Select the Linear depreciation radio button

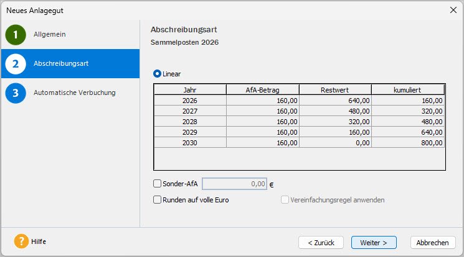coord(158,74)
